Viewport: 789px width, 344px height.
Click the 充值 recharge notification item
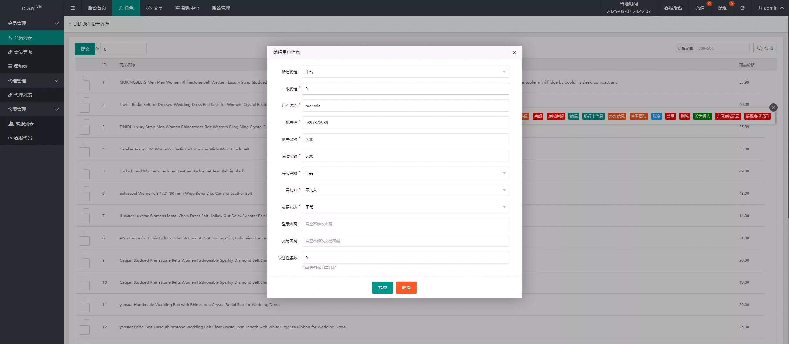700,8
